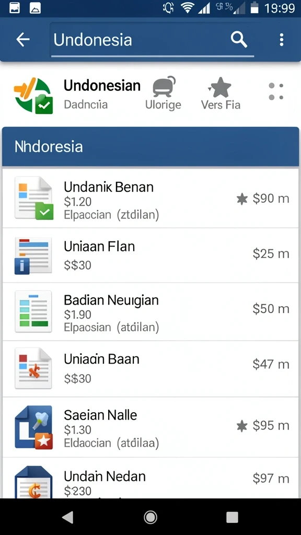
Task: Toggle the star beside $95 m
Action: (242, 425)
